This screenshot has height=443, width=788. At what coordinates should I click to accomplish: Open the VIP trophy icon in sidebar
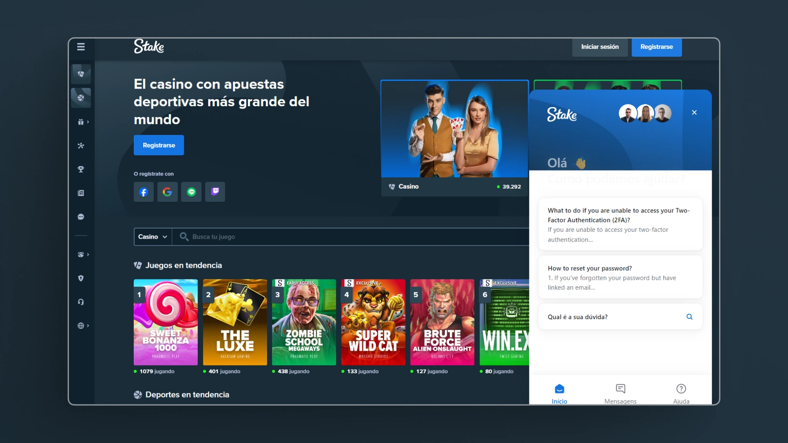point(81,169)
